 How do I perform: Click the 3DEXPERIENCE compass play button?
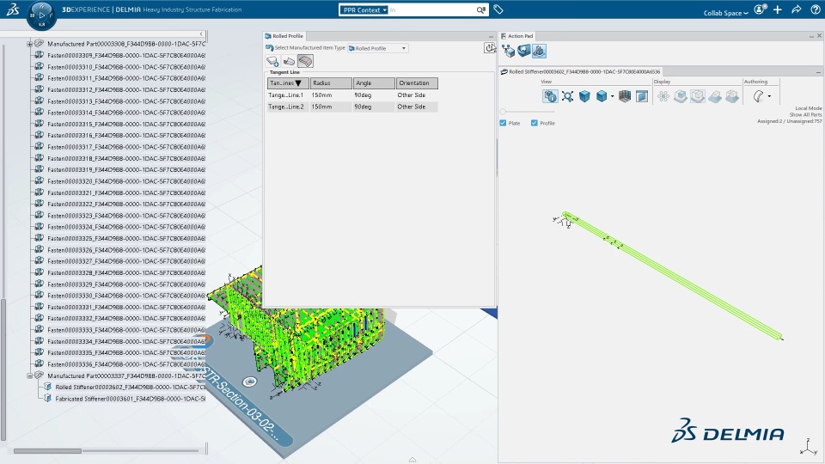pyautogui.click(x=41, y=15)
